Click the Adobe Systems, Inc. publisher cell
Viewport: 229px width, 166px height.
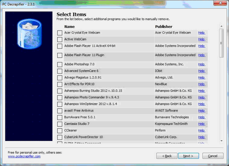169,64
